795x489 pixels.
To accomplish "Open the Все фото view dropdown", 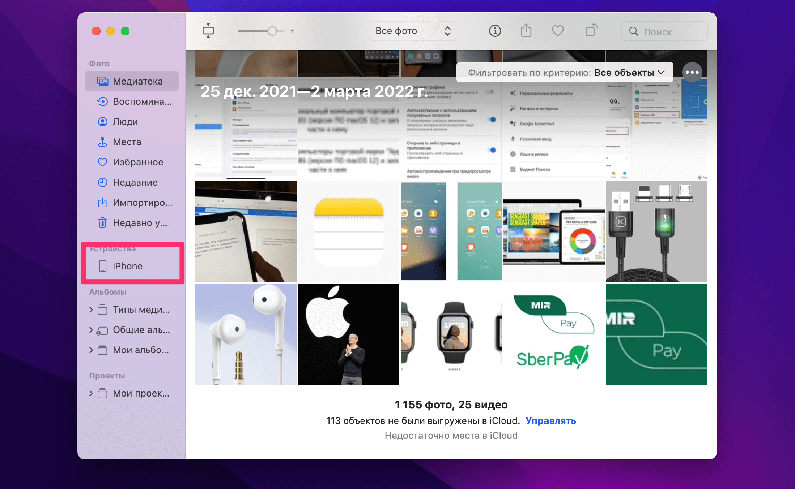I will (413, 31).
